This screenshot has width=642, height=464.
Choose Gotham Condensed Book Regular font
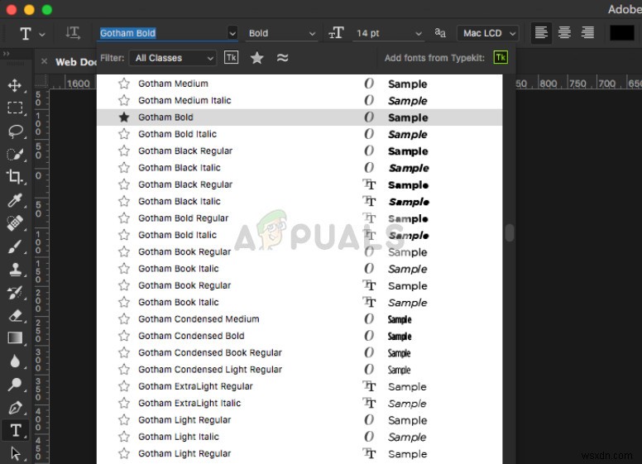[299, 352]
